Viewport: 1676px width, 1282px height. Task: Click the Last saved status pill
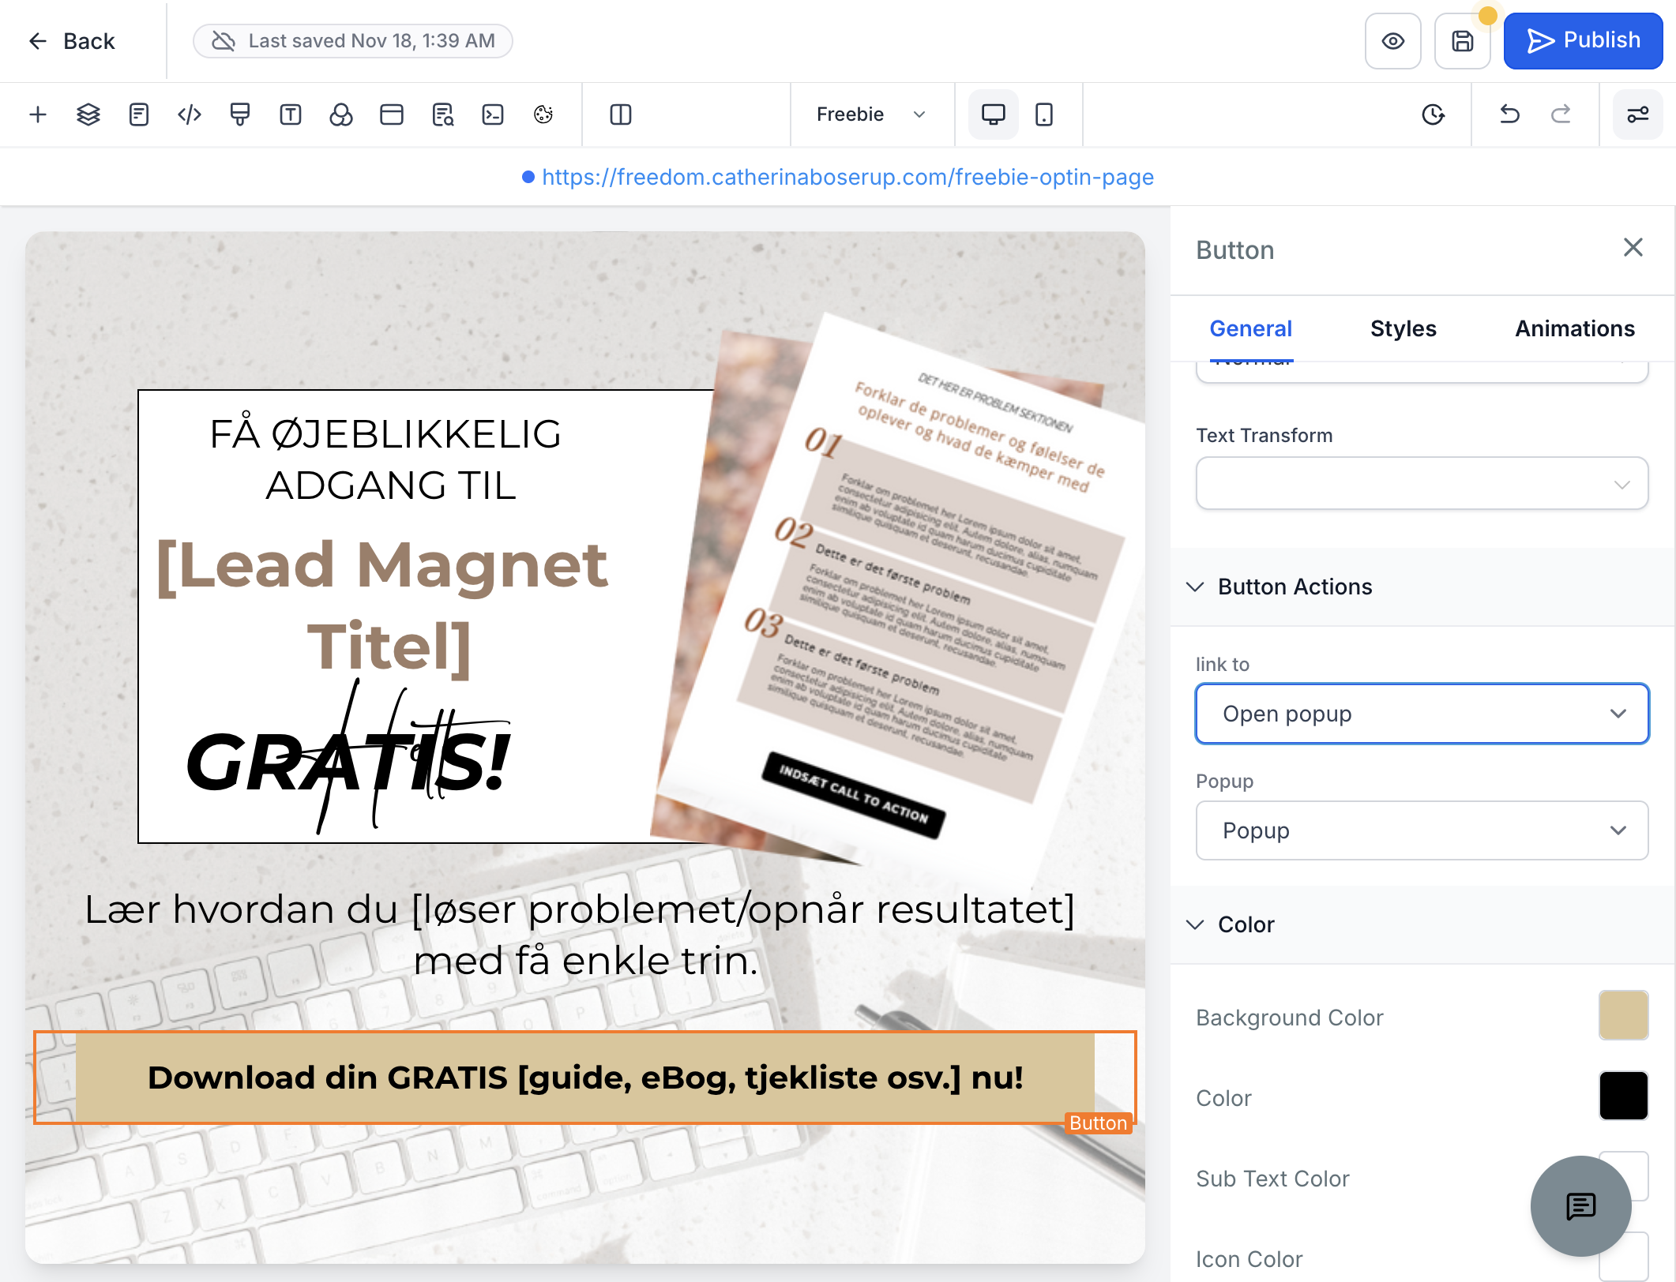[353, 41]
